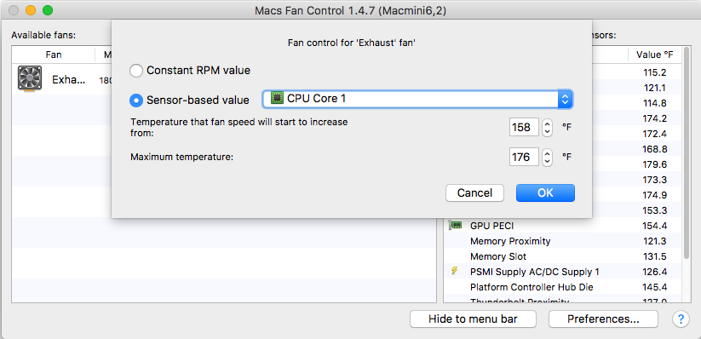
Task: Click the 158 start temperature field
Action: tap(524, 128)
